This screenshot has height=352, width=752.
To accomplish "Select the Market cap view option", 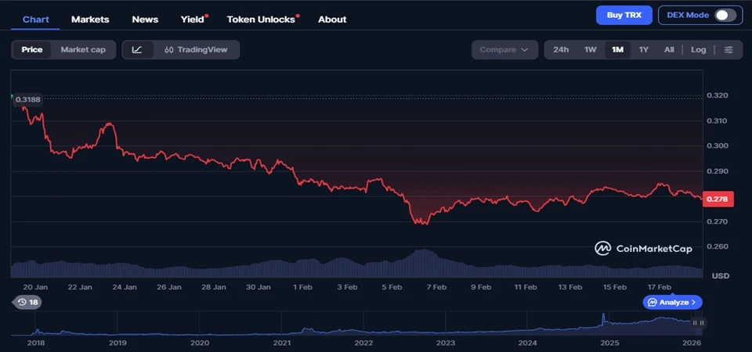I will click(x=83, y=50).
